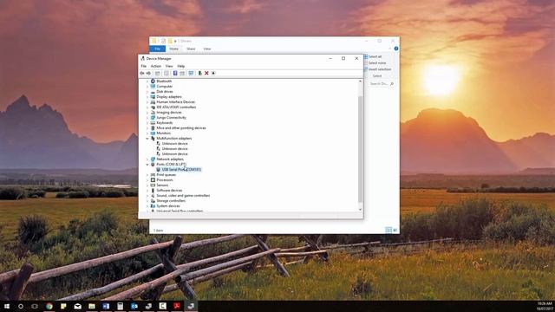Switch Explorer to details view icon
Screen dimensions: 555x312
point(388,231)
